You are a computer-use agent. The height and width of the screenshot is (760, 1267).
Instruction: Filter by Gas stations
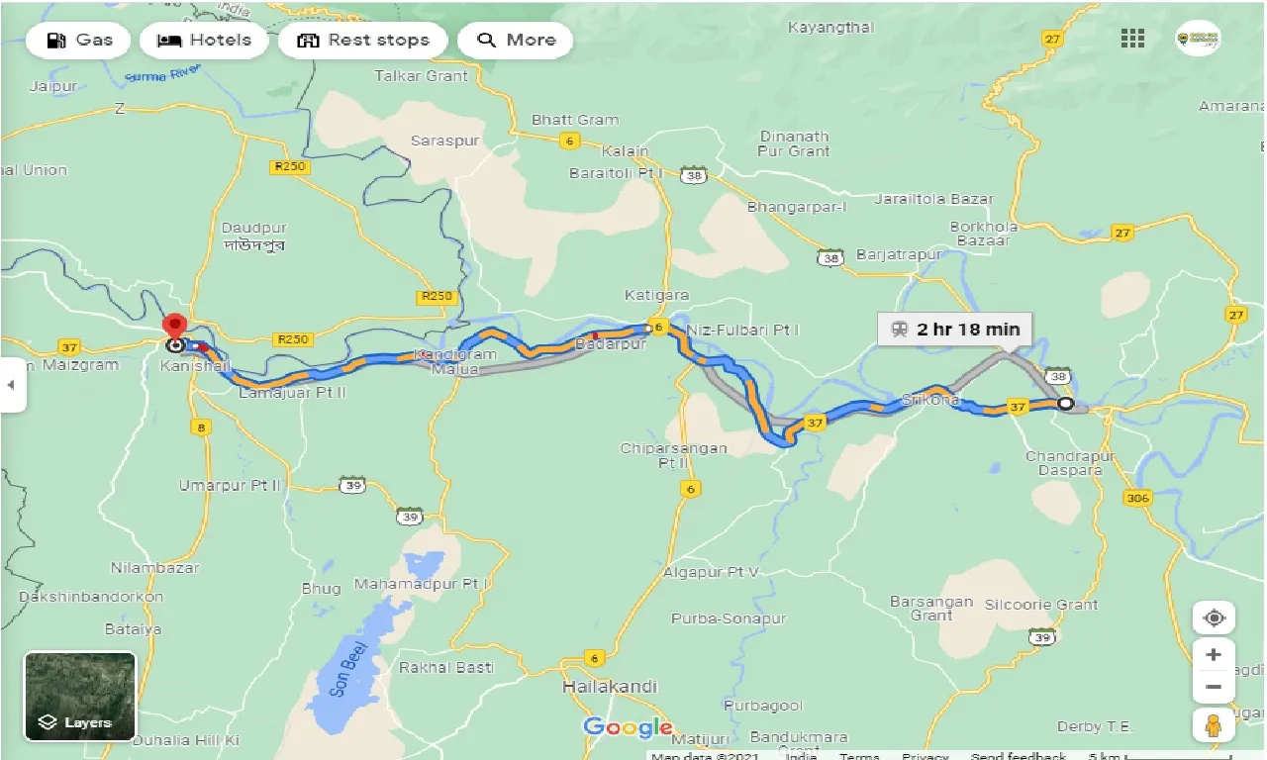[78, 41]
